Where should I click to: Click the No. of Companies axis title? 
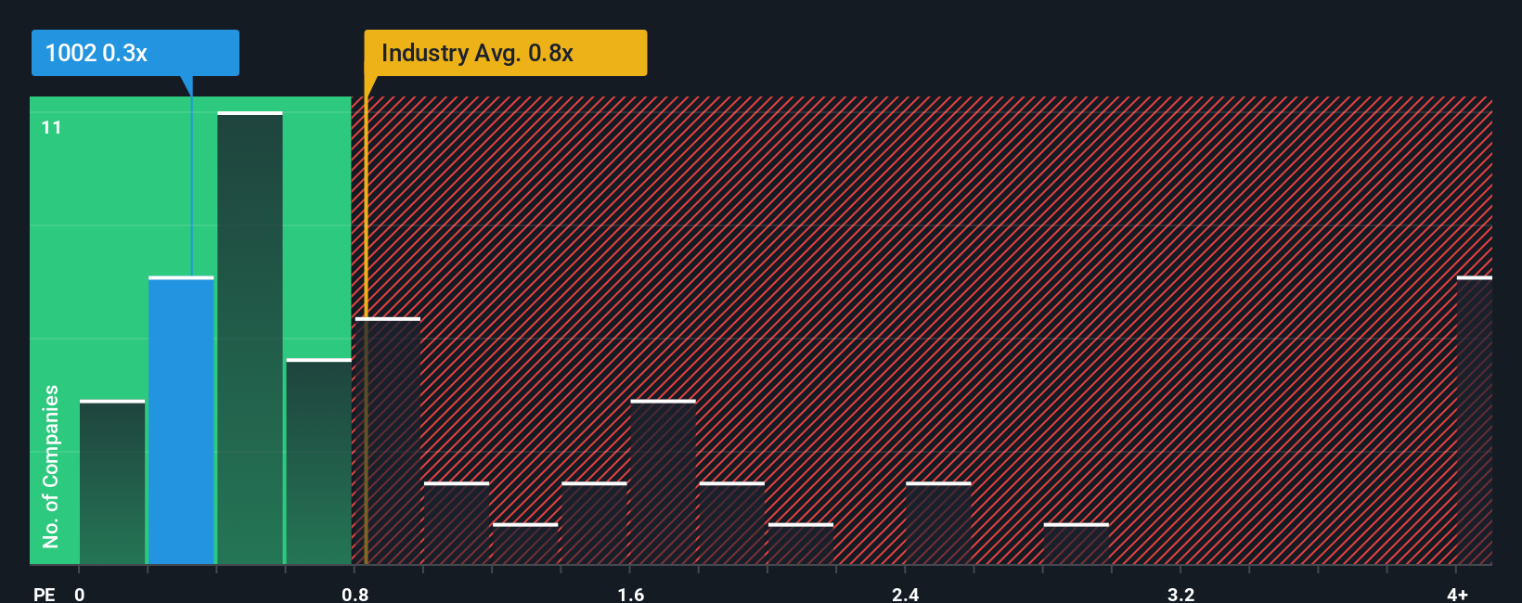pos(51,467)
